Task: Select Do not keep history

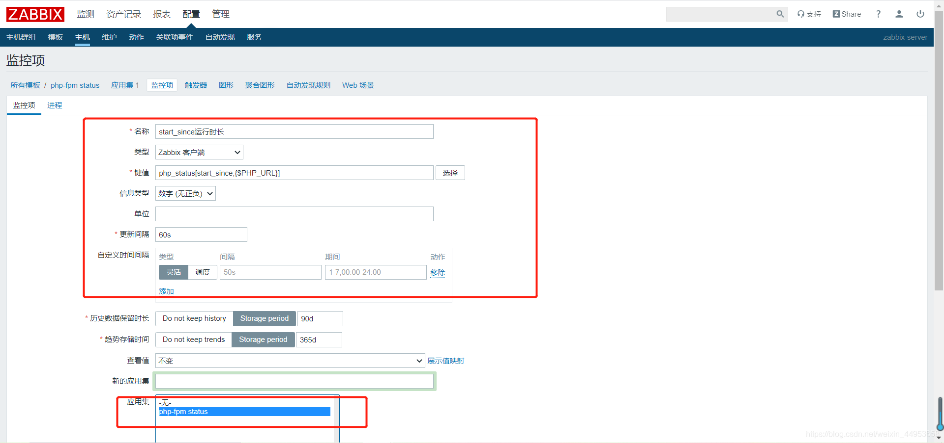Action: click(194, 318)
